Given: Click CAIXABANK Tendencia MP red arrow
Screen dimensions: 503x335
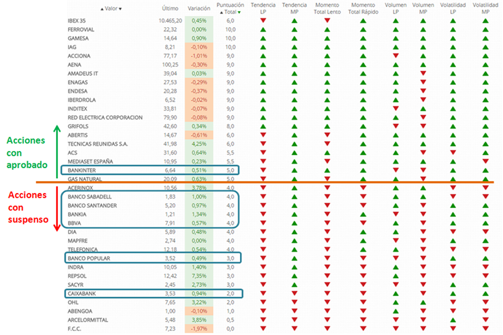Looking at the screenshot, I should click(294, 293).
